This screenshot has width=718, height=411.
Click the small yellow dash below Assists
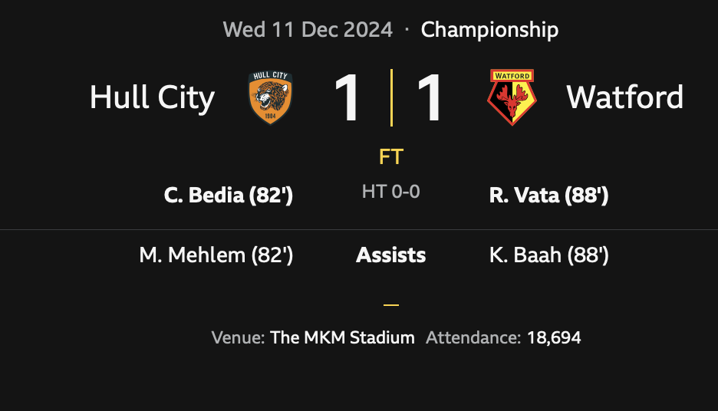(x=391, y=304)
